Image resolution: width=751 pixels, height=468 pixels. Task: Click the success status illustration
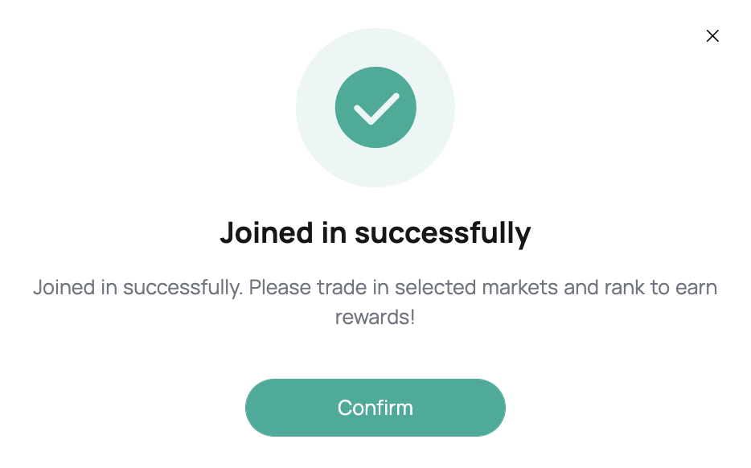pyautogui.click(x=375, y=107)
